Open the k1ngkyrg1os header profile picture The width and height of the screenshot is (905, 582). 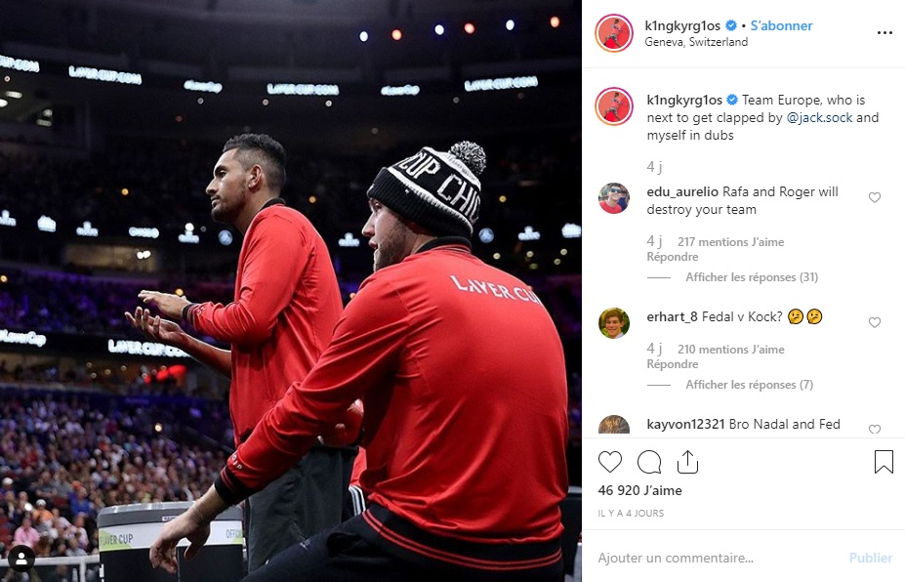point(613,33)
